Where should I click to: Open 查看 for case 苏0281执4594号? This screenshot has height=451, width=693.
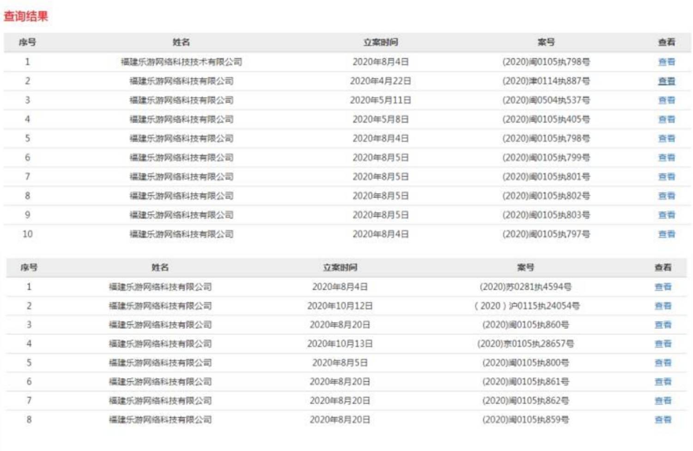[663, 287]
